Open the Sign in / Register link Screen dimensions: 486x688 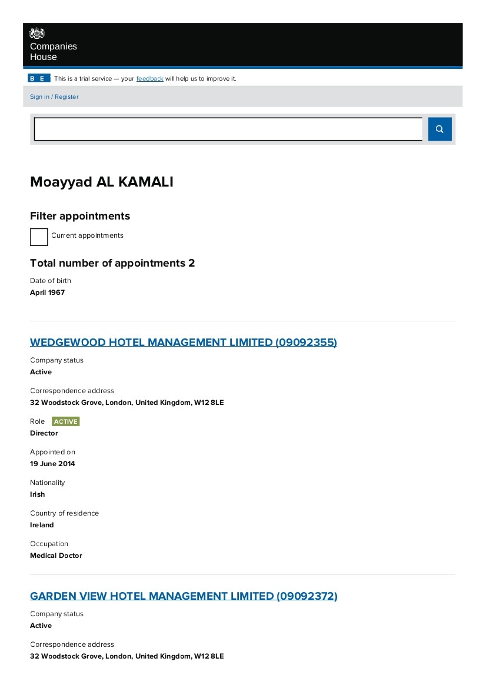tap(54, 97)
